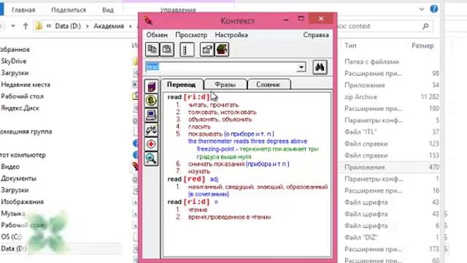Click translation 'время,проведенное в чтении'

(229, 217)
